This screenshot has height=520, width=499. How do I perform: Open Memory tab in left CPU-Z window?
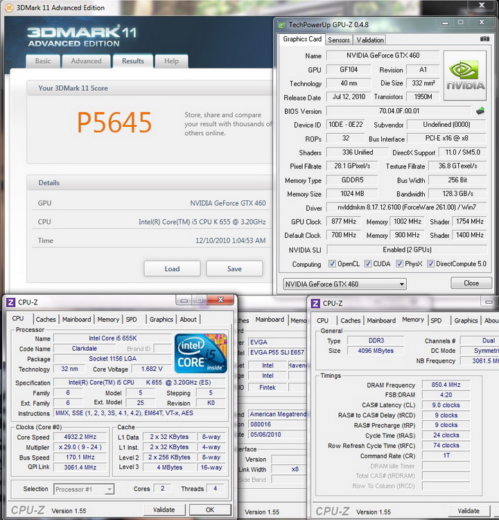108,320
